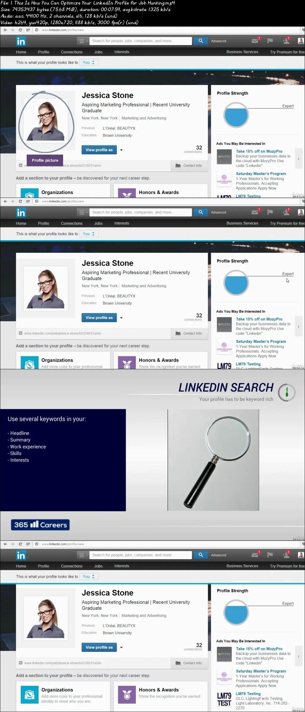
Task: Second frame: open the search category dropdown
Action: coord(83,212)
